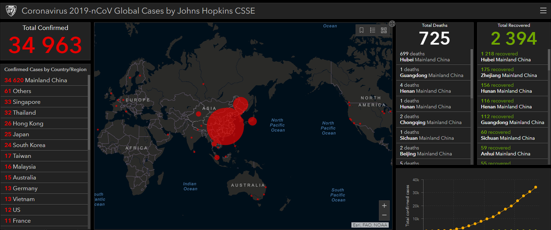The image size is (551, 230).
Task: Select the Others row with 61 cases
Action: point(44,91)
